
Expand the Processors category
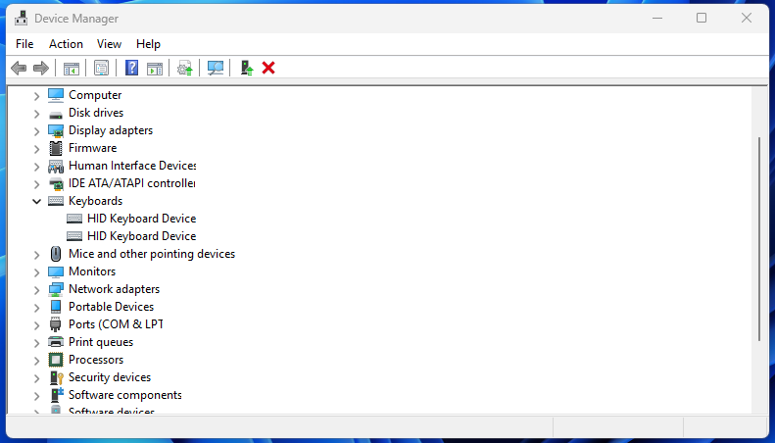click(x=37, y=360)
